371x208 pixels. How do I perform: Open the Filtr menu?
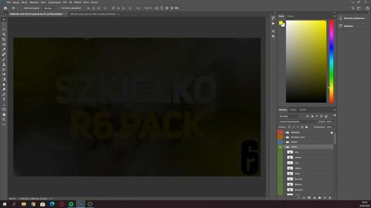click(x=65, y=2)
